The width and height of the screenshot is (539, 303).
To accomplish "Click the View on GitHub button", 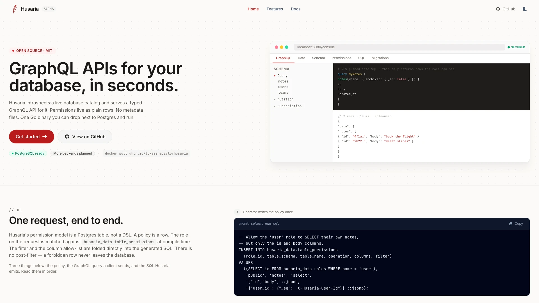I will pyautogui.click(x=85, y=137).
